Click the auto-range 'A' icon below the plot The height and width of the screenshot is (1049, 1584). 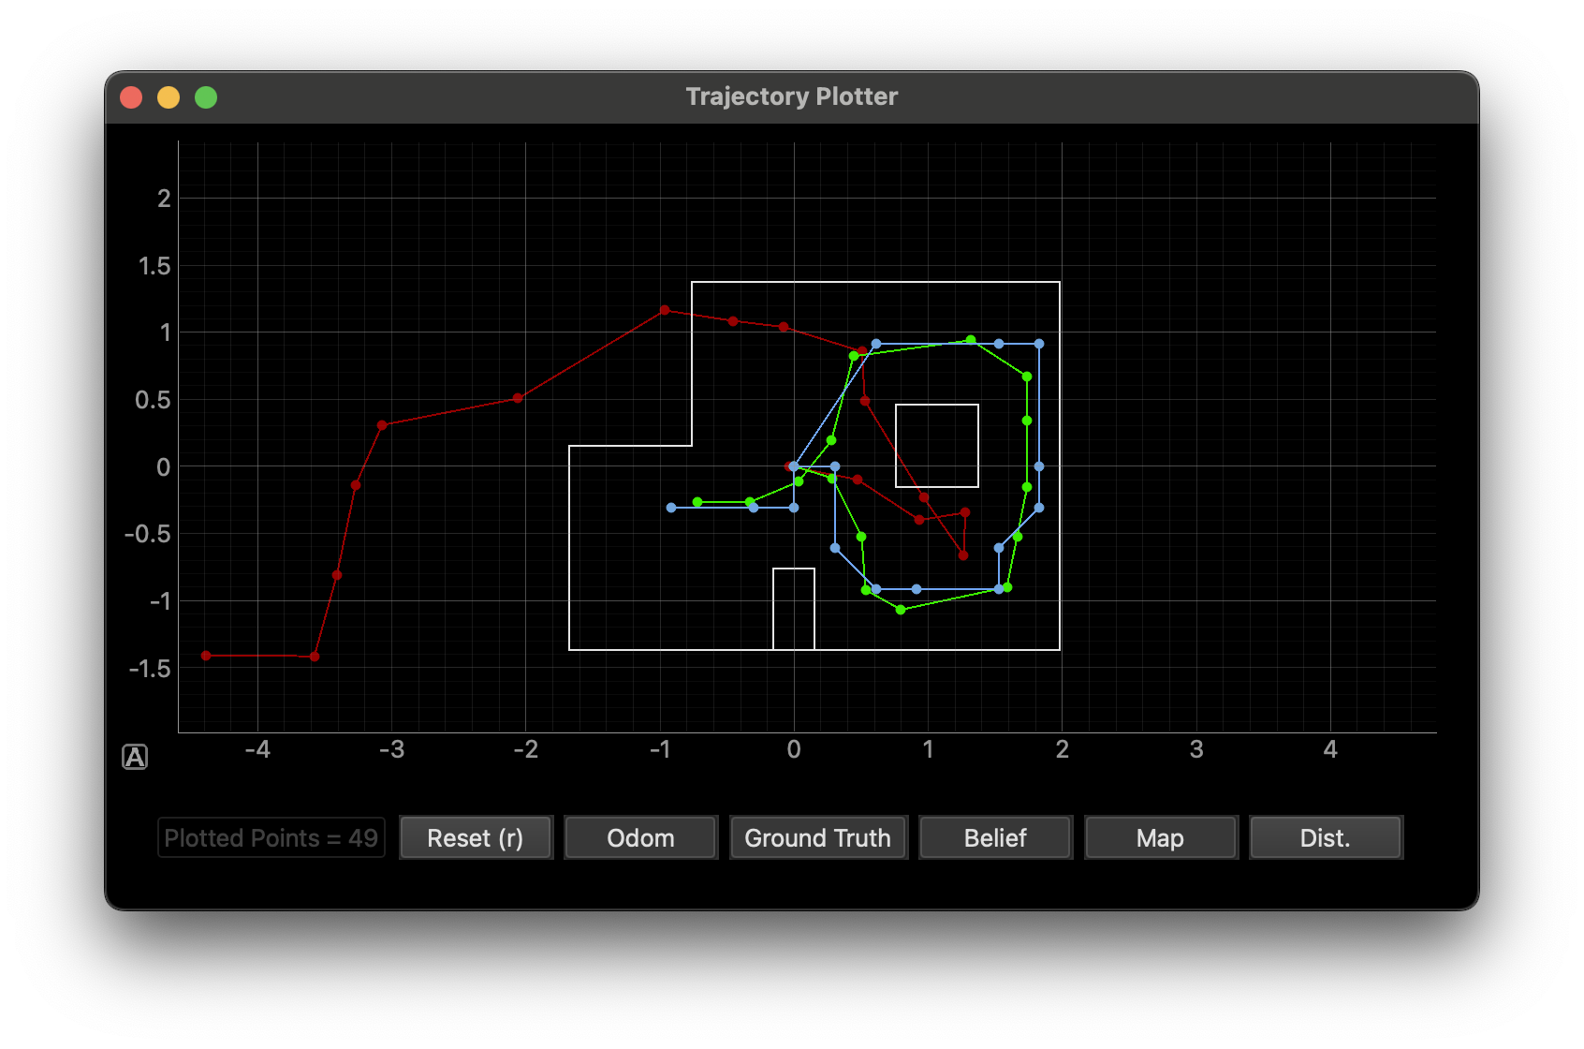[135, 757]
